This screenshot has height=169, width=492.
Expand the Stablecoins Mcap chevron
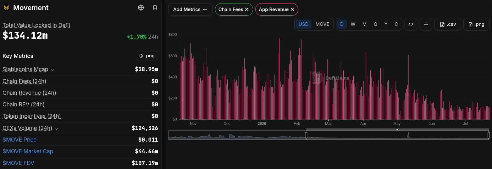point(53,70)
